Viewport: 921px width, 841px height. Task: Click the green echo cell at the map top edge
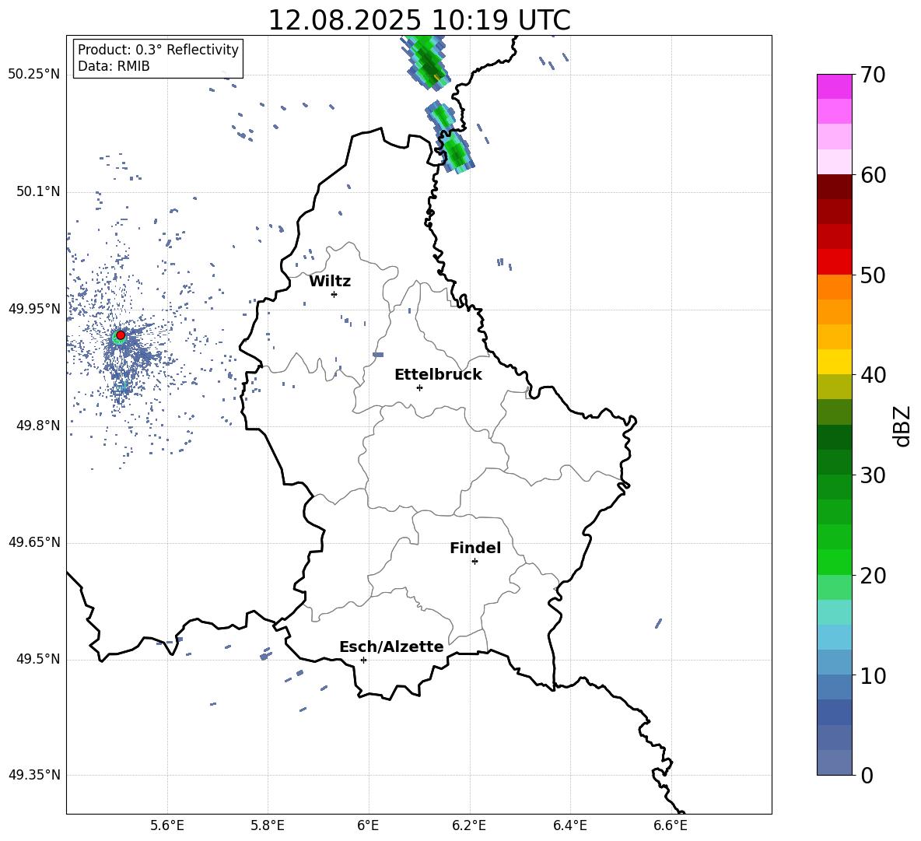427,61
